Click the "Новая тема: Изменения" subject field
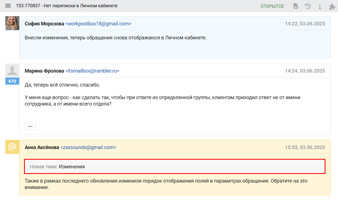This screenshot has height=201, width=338. pos(175,167)
